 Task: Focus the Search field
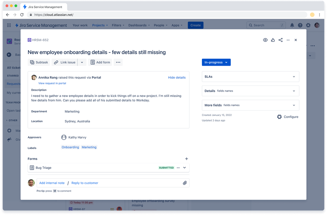click(x=266, y=25)
